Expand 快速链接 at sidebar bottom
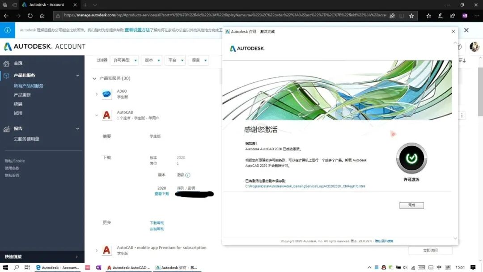Screen dimensions: 483x272 [x=77, y=257]
